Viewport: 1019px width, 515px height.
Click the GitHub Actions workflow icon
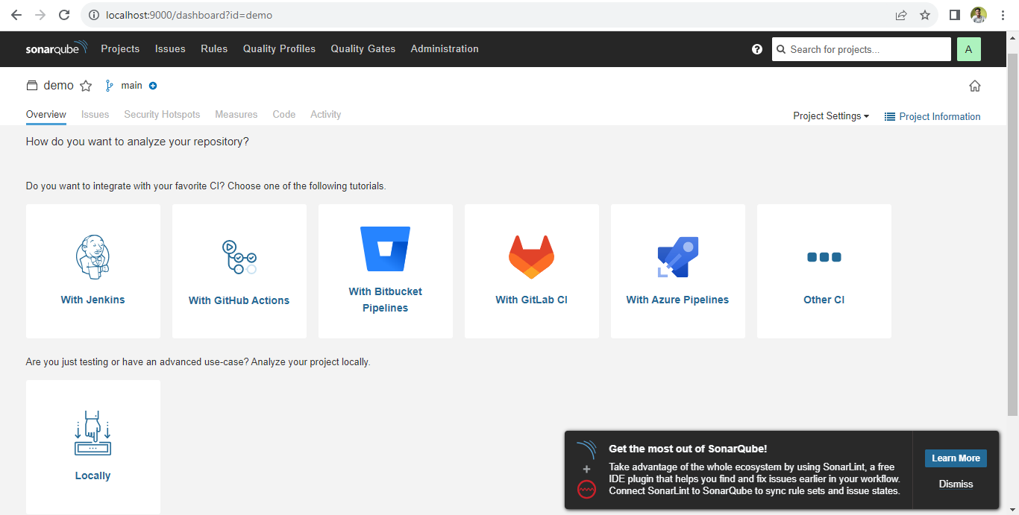point(239,257)
